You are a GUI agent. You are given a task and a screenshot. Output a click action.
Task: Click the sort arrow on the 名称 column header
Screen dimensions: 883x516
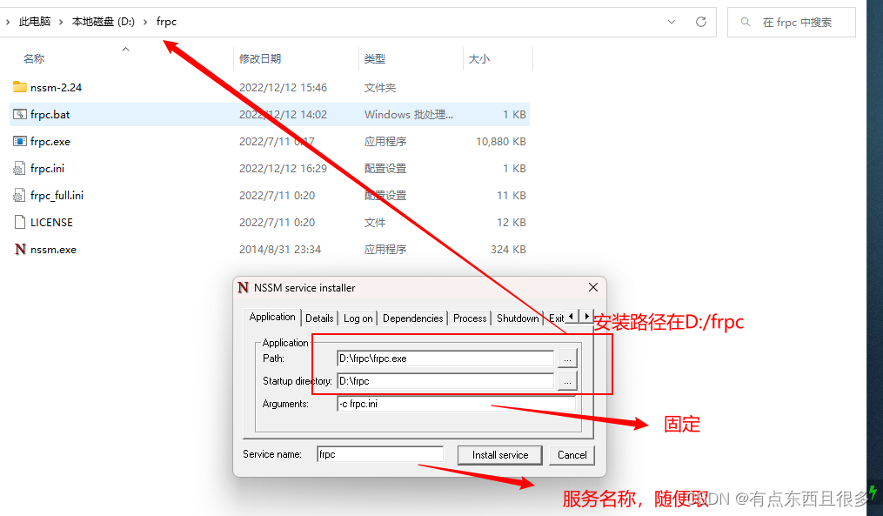(x=125, y=49)
